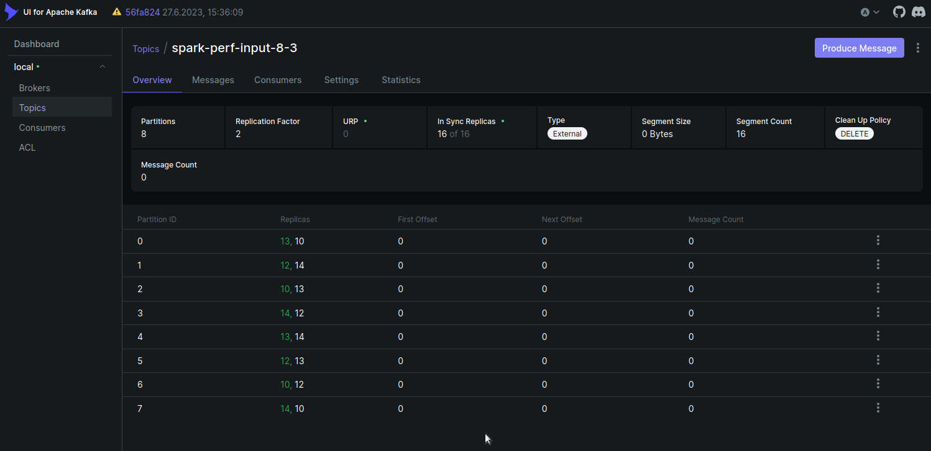Click replicas '12, 13' of partition 5
Image resolution: width=931 pixels, height=451 pixels.
pyautogui.click(x=292, y=361)
